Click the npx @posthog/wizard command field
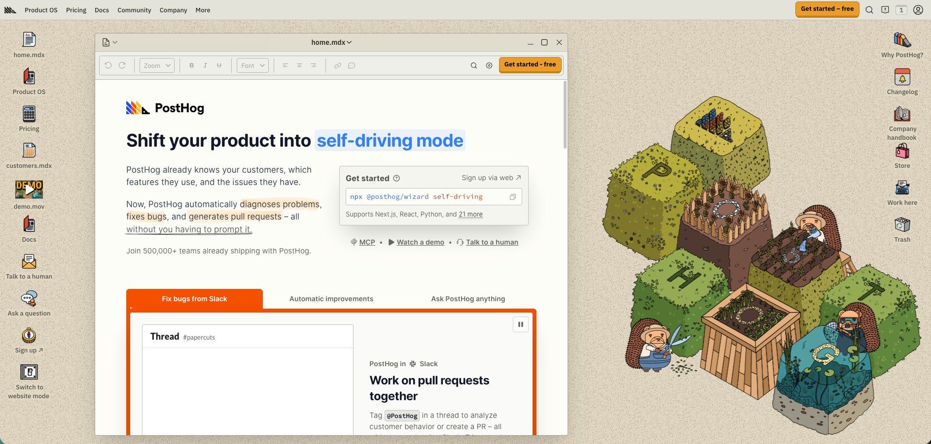The height and width of the screenshot is (444, 931). click(x=434, y=197)
